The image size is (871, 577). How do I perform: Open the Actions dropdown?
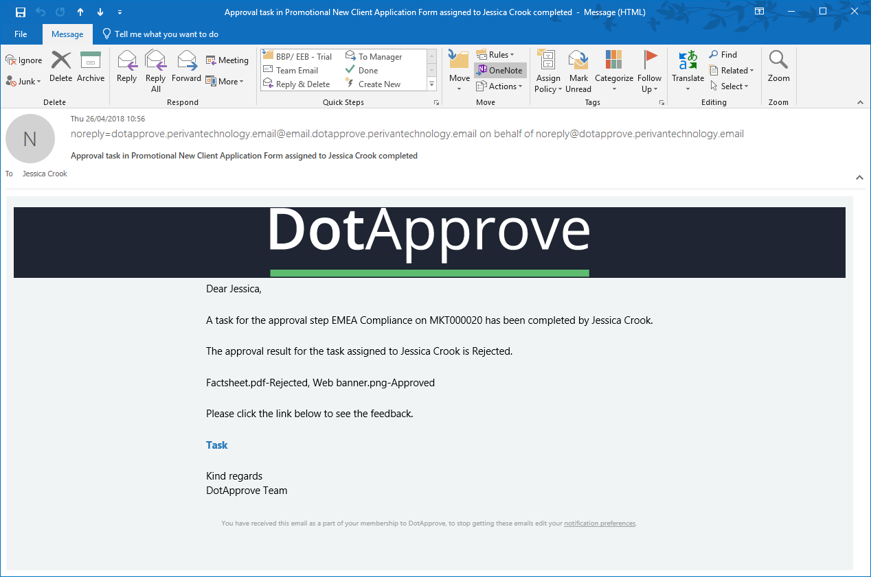(x=499, y=86)
